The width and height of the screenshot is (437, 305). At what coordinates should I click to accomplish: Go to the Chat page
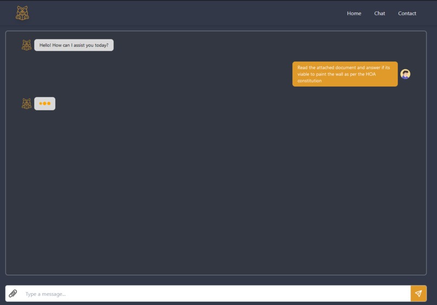[x=380, y=14]
